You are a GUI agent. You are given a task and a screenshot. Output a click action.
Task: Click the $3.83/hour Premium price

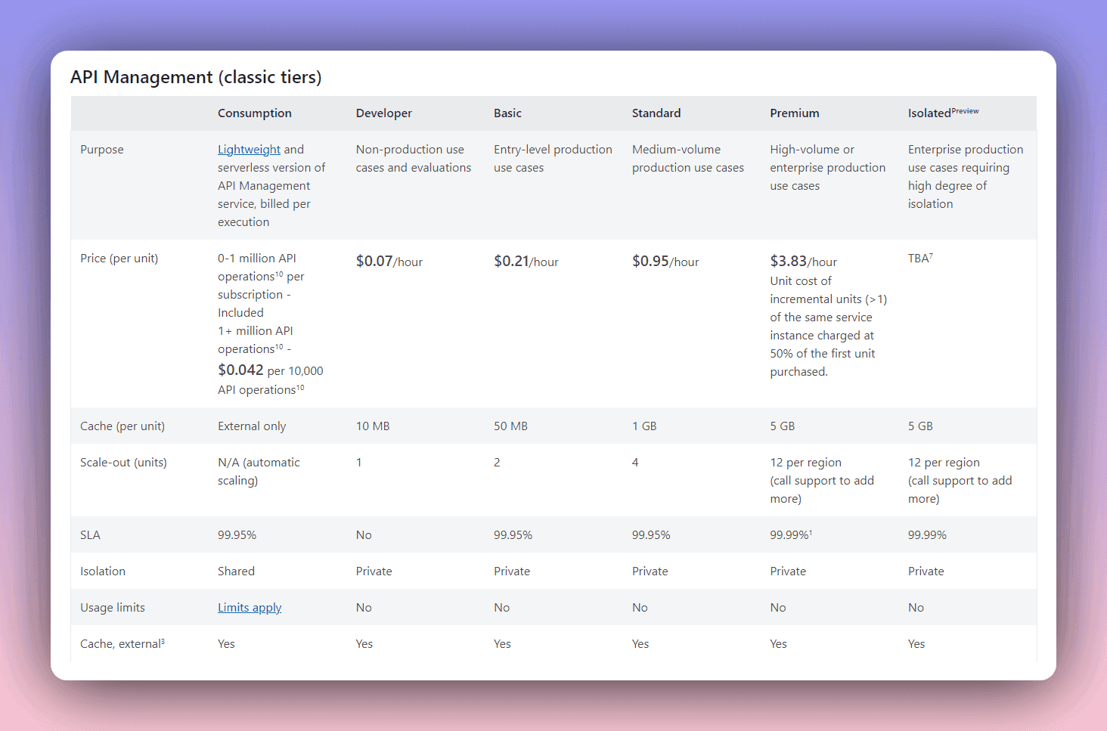point(803,262)
